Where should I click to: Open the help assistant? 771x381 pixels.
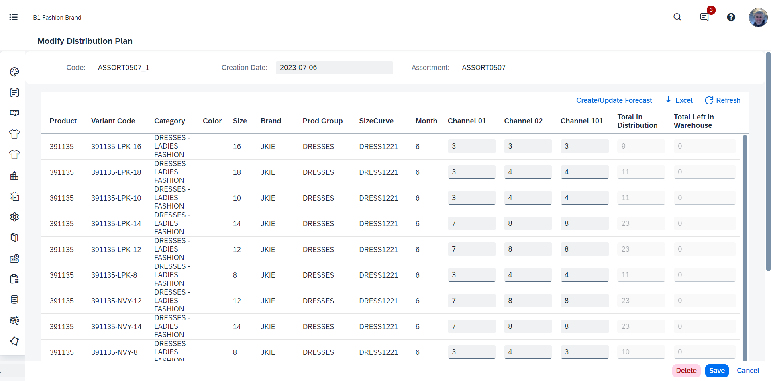pyautogui.click(x=731, y=17)
